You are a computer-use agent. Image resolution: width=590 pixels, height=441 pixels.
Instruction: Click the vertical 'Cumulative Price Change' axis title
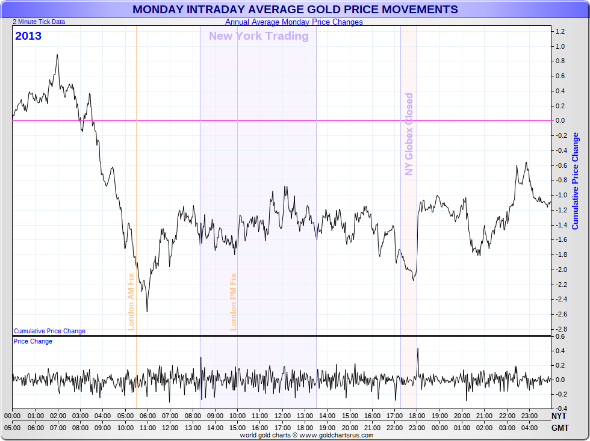click(576, 181)
